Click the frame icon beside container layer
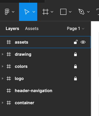 click(9, 103)
